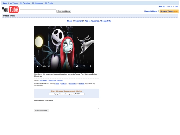Enter fullscreen mode on the video player
Screen dimensions: 180x135
(x=84, y=66)
